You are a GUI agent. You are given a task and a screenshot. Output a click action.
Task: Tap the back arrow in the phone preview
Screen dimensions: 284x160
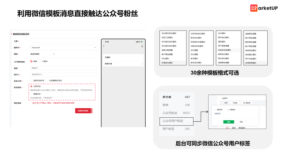pos(104,46)
